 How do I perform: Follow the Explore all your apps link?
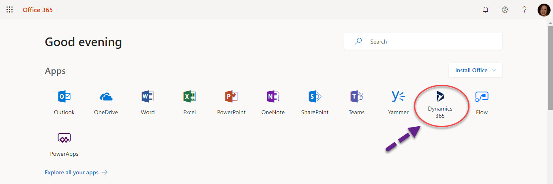(x=76, y=172)
